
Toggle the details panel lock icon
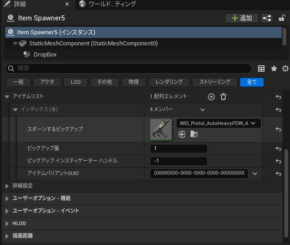click(282, 18)
